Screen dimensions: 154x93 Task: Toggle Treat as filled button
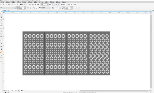(x=75, y=8)
